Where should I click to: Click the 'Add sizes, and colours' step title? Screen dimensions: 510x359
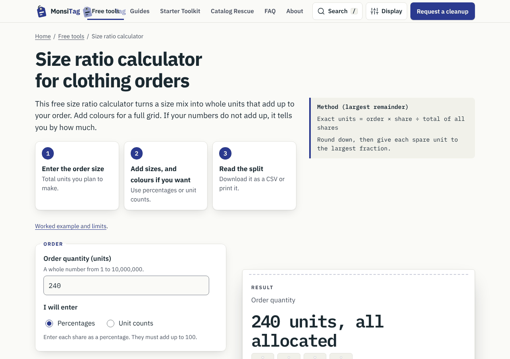coord(161,174)
